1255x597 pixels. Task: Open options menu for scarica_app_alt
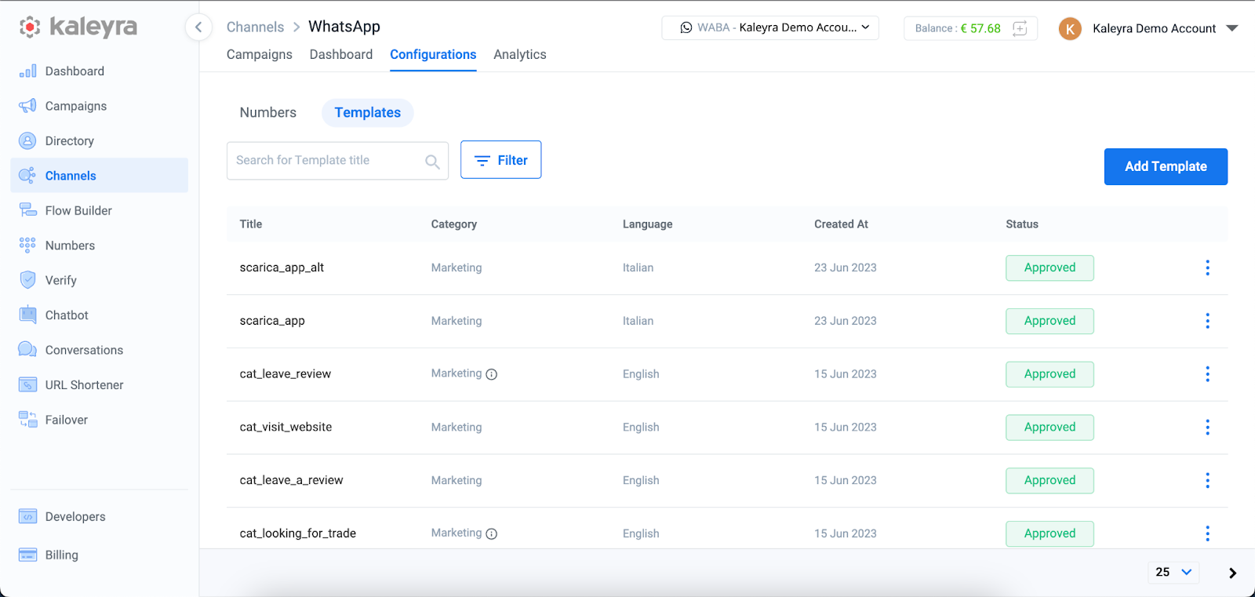tap(1207, 268)
